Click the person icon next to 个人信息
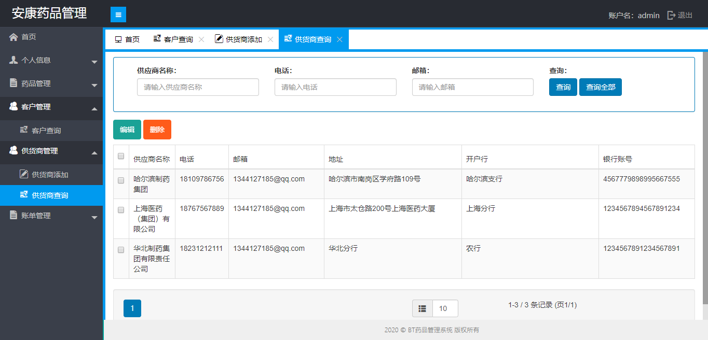Image resolution: width=708 pixels, height=340 pixels. point(13,60)
